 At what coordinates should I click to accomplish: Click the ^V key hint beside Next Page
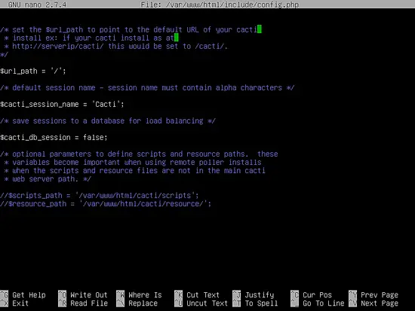pos(353,303)
